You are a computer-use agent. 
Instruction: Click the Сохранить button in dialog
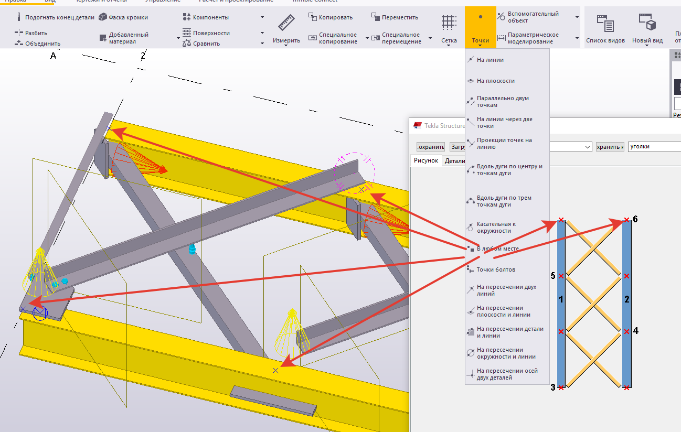(431, 147)
